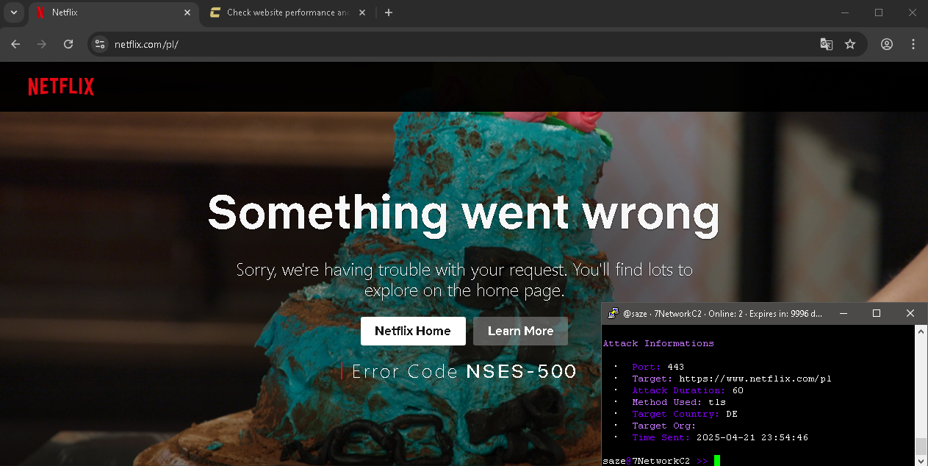Bookmark this page with the star icon
Viewport: 928px width, 466px height.
[850, 44]
